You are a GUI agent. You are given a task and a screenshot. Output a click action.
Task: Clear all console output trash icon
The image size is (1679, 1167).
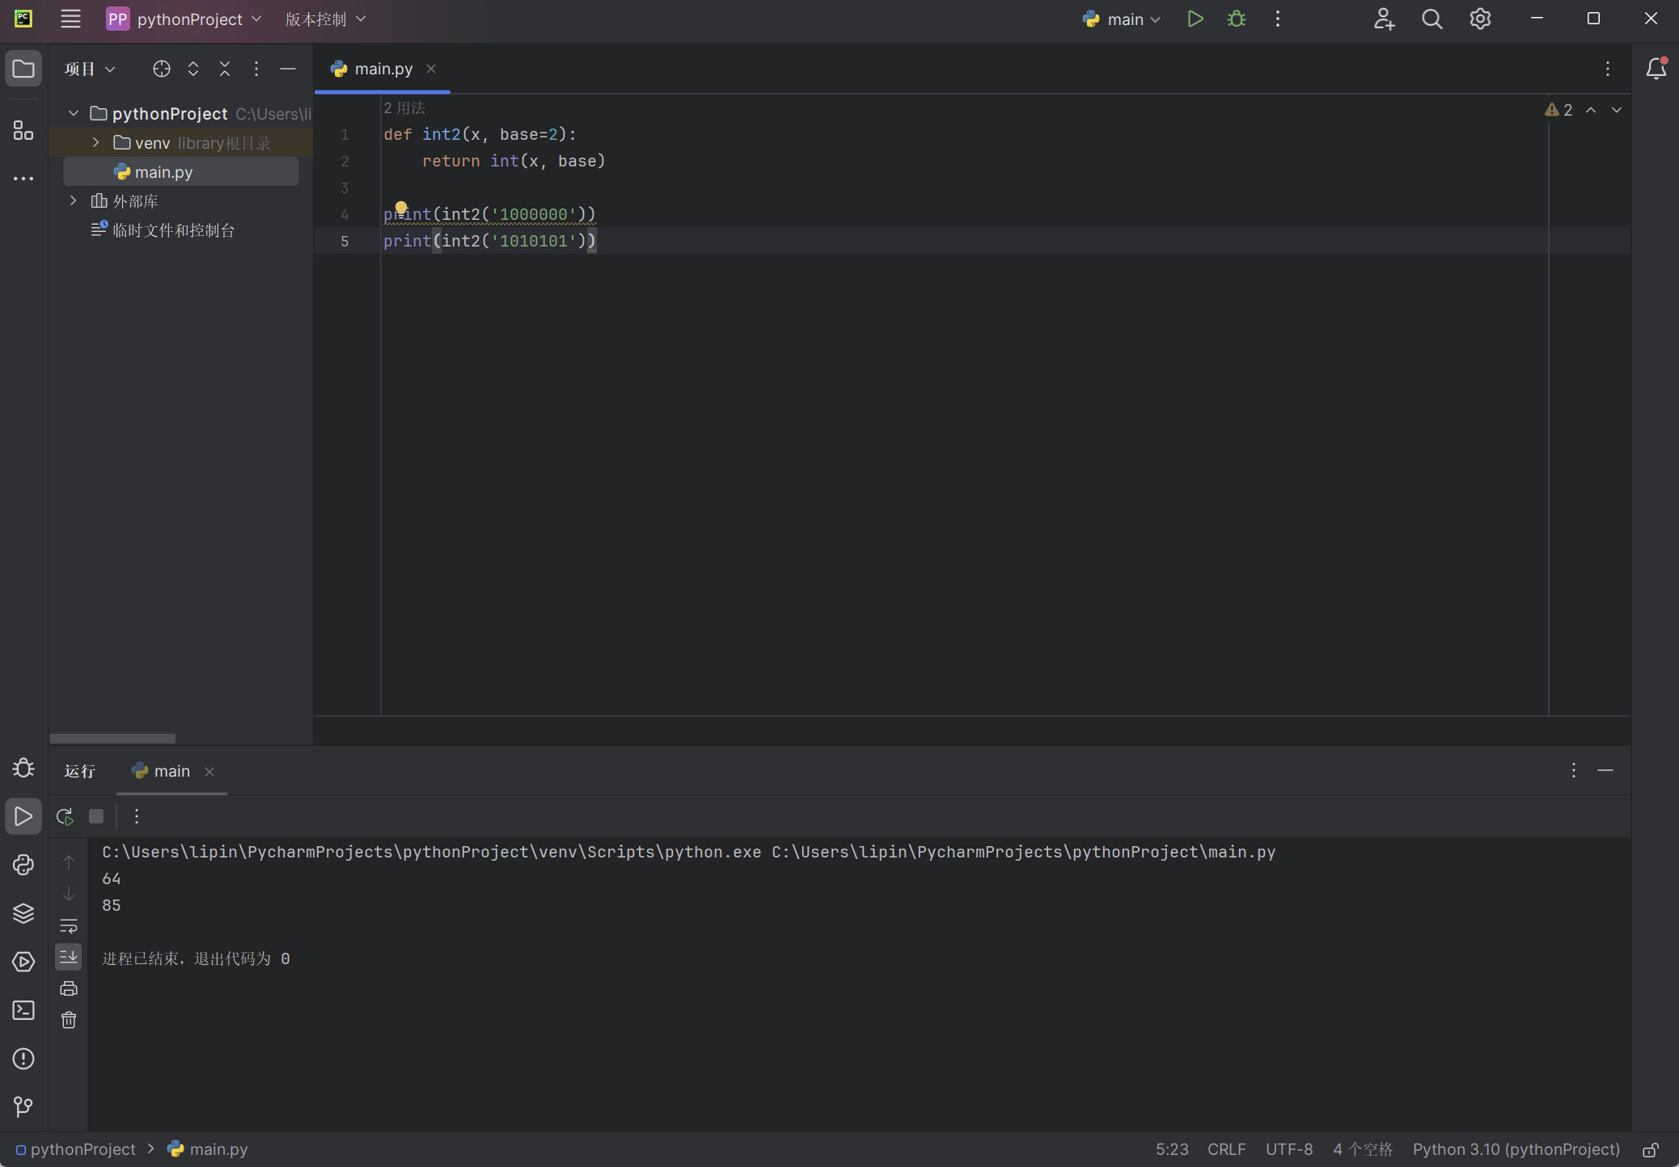69,1020
